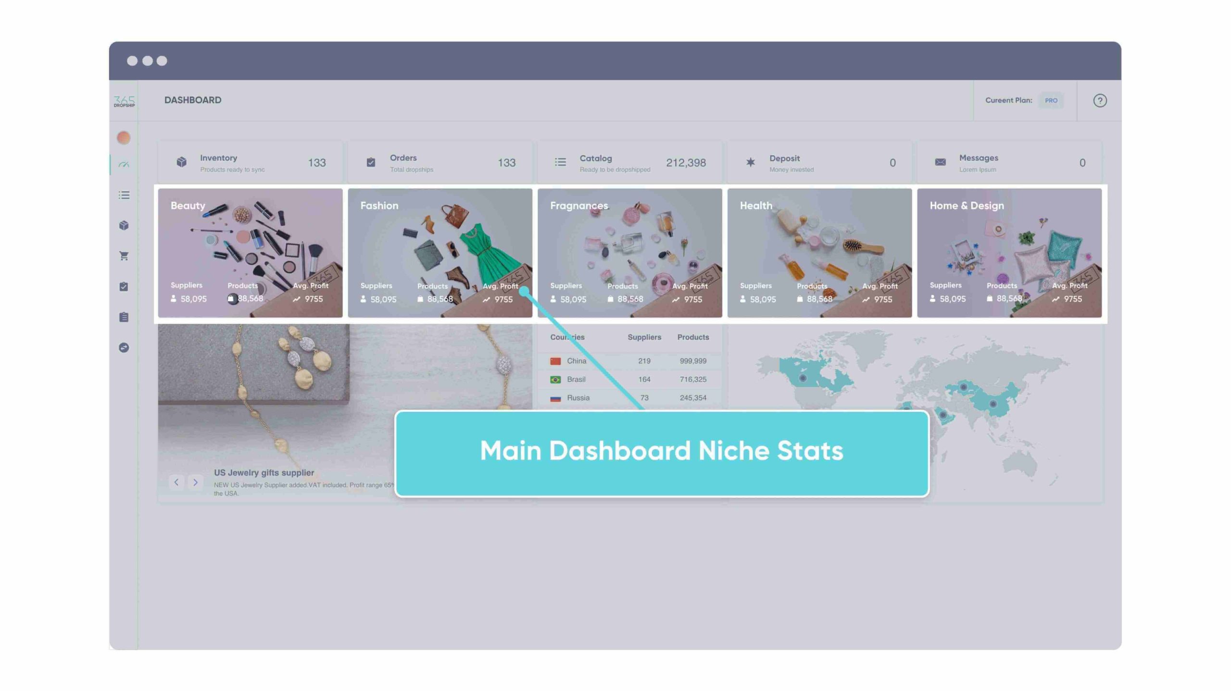The height and width of the screenshot is (691, 1231).
Task: Click the help question mark icon
Action: pos(1099,100)
